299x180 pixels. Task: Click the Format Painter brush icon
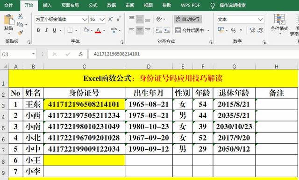tap(20, 33)
